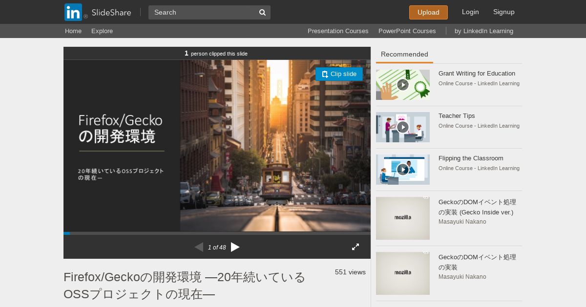
Task: Click the search magnifier icon
Action: 262,13
